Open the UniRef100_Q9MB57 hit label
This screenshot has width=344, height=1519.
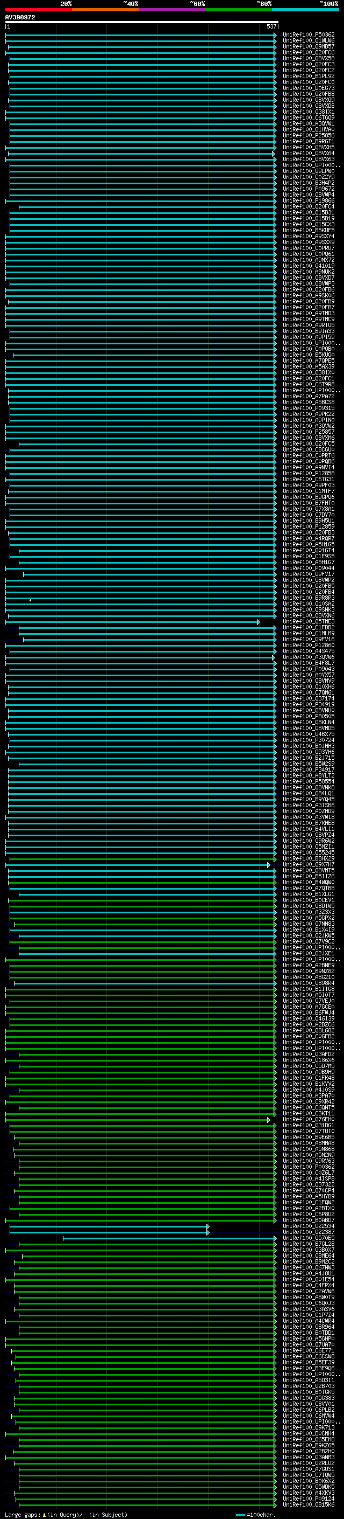coord(308,47)
